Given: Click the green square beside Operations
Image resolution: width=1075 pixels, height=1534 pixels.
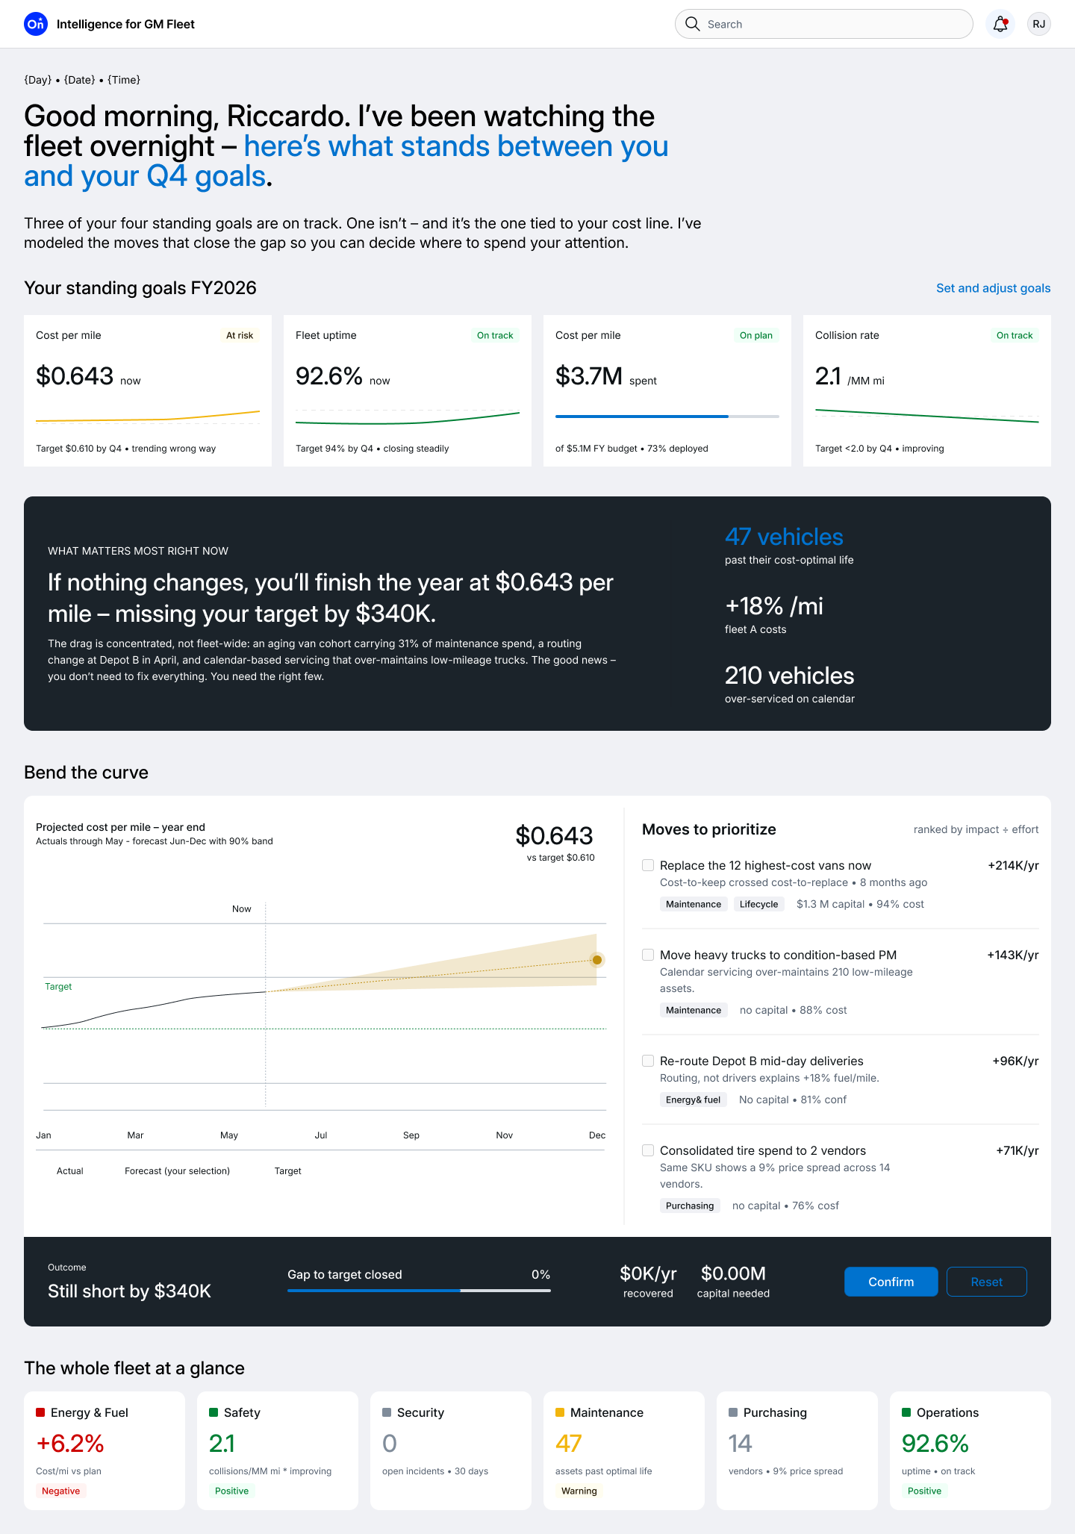Looking at the screenshot, I should coord(906,1412).
